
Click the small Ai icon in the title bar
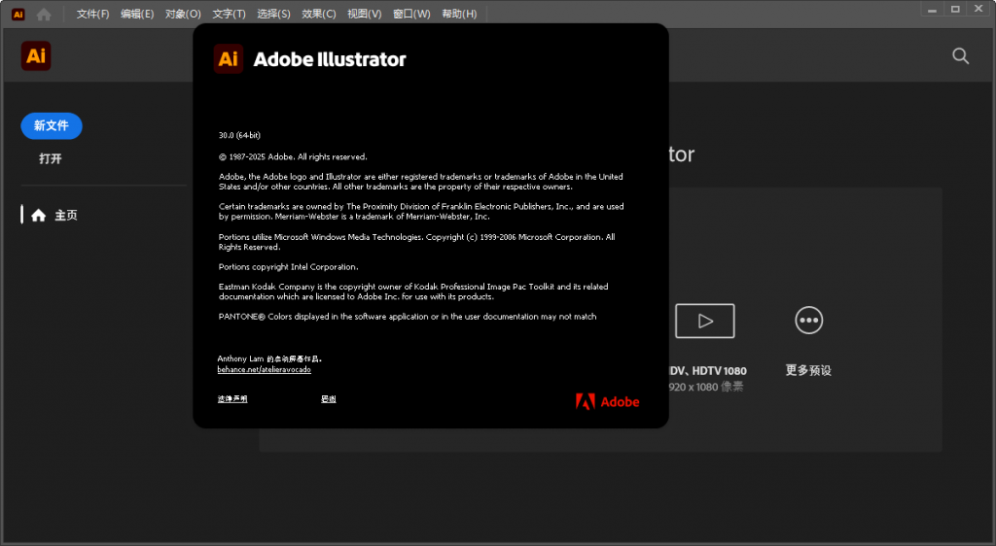(18, 15)
